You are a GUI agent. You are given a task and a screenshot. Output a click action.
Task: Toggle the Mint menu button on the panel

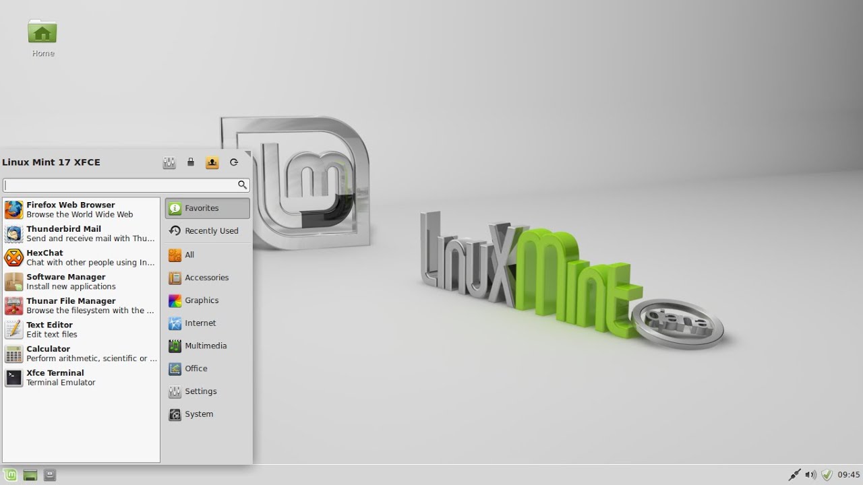pos(10,475)
